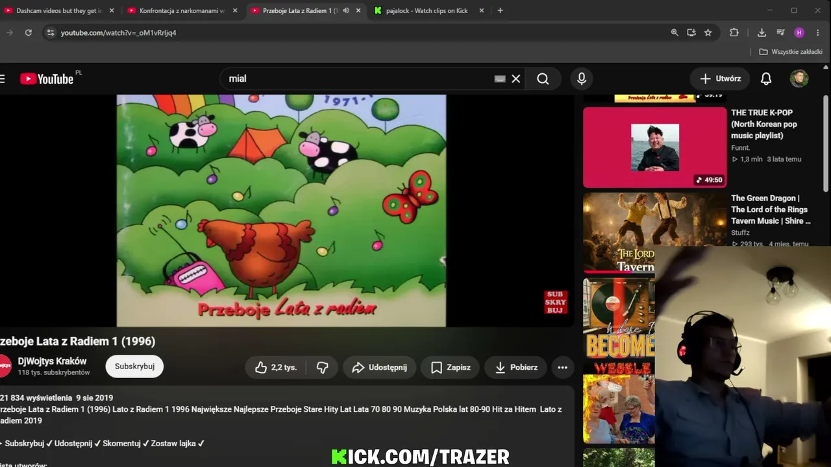
Task: Select the Przeboje Lata z Radiem tab
Action: (300, 10)
